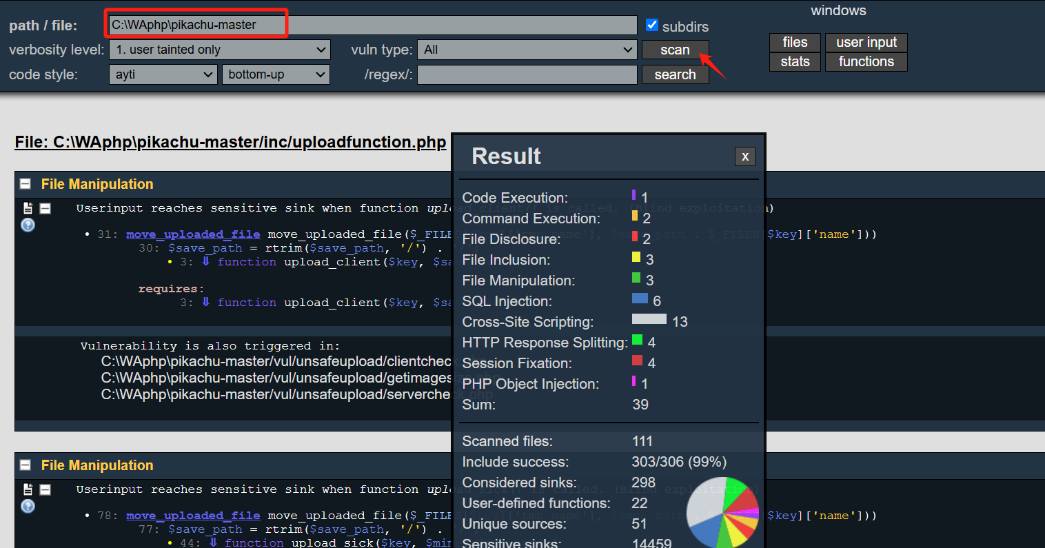Click the pie chart in Result panel

coord(722,511)
